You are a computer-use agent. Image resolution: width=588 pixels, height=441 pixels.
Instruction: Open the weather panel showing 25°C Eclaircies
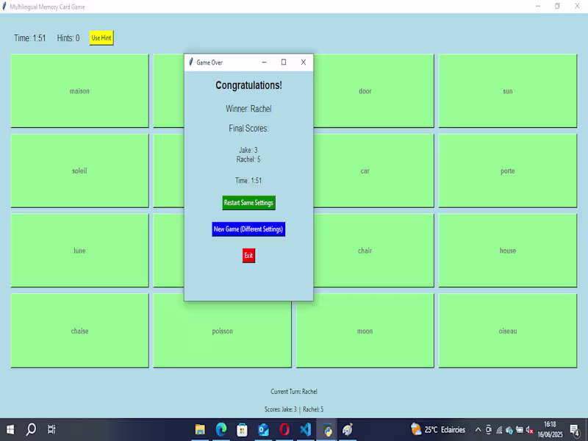point(437,429)
